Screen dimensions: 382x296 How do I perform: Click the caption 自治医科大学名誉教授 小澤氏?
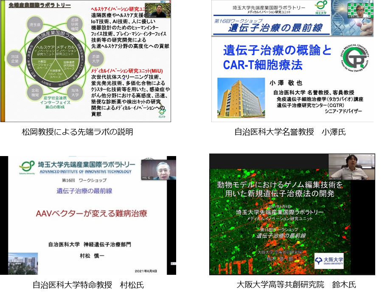pos(290,132)
